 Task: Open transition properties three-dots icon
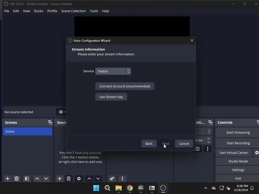point(208,149)
